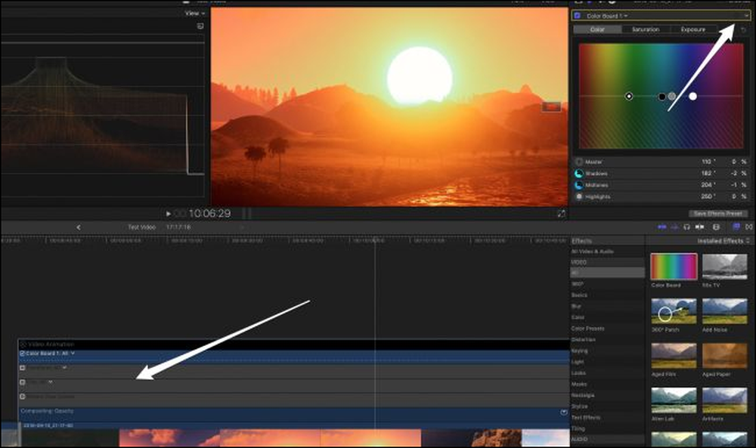Click the gray Midtones puck on color board
Screen dimensions: 756x448
pos(671,97)
